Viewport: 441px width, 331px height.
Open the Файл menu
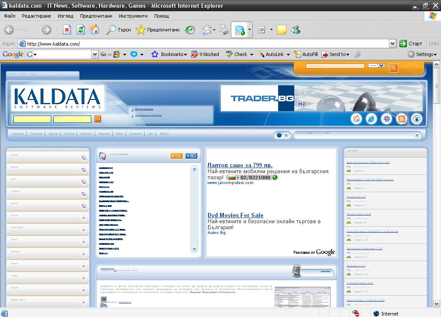click(9, 16)
